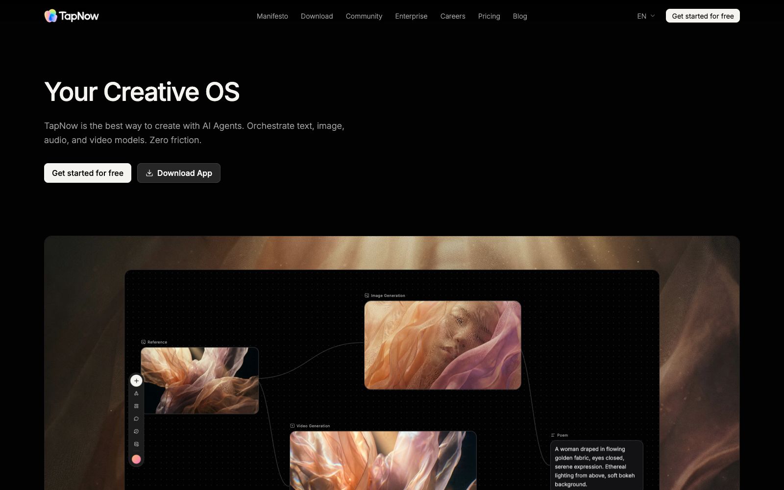Go to the Download menu item
The width and height of the screenshot is (784, 490).
pyautogui.click(x=317, y=16)
